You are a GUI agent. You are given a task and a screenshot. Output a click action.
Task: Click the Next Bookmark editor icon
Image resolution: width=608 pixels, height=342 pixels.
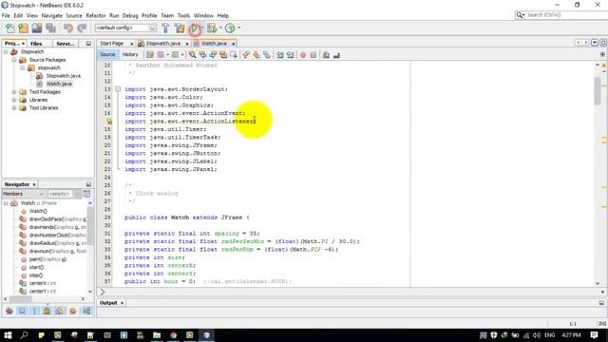[256, 55]
